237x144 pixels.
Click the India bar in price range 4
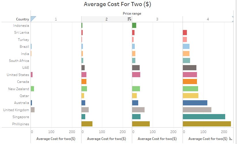[186, 54]
